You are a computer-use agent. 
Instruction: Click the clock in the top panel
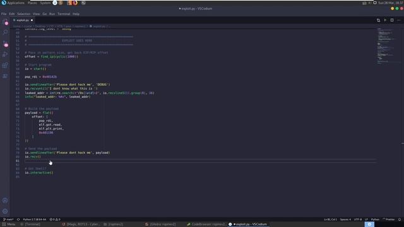(391, 3)
